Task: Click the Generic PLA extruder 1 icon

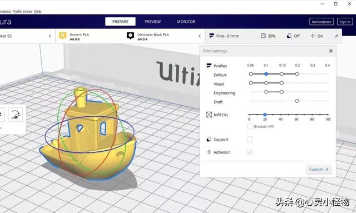Action: [62, 36]
